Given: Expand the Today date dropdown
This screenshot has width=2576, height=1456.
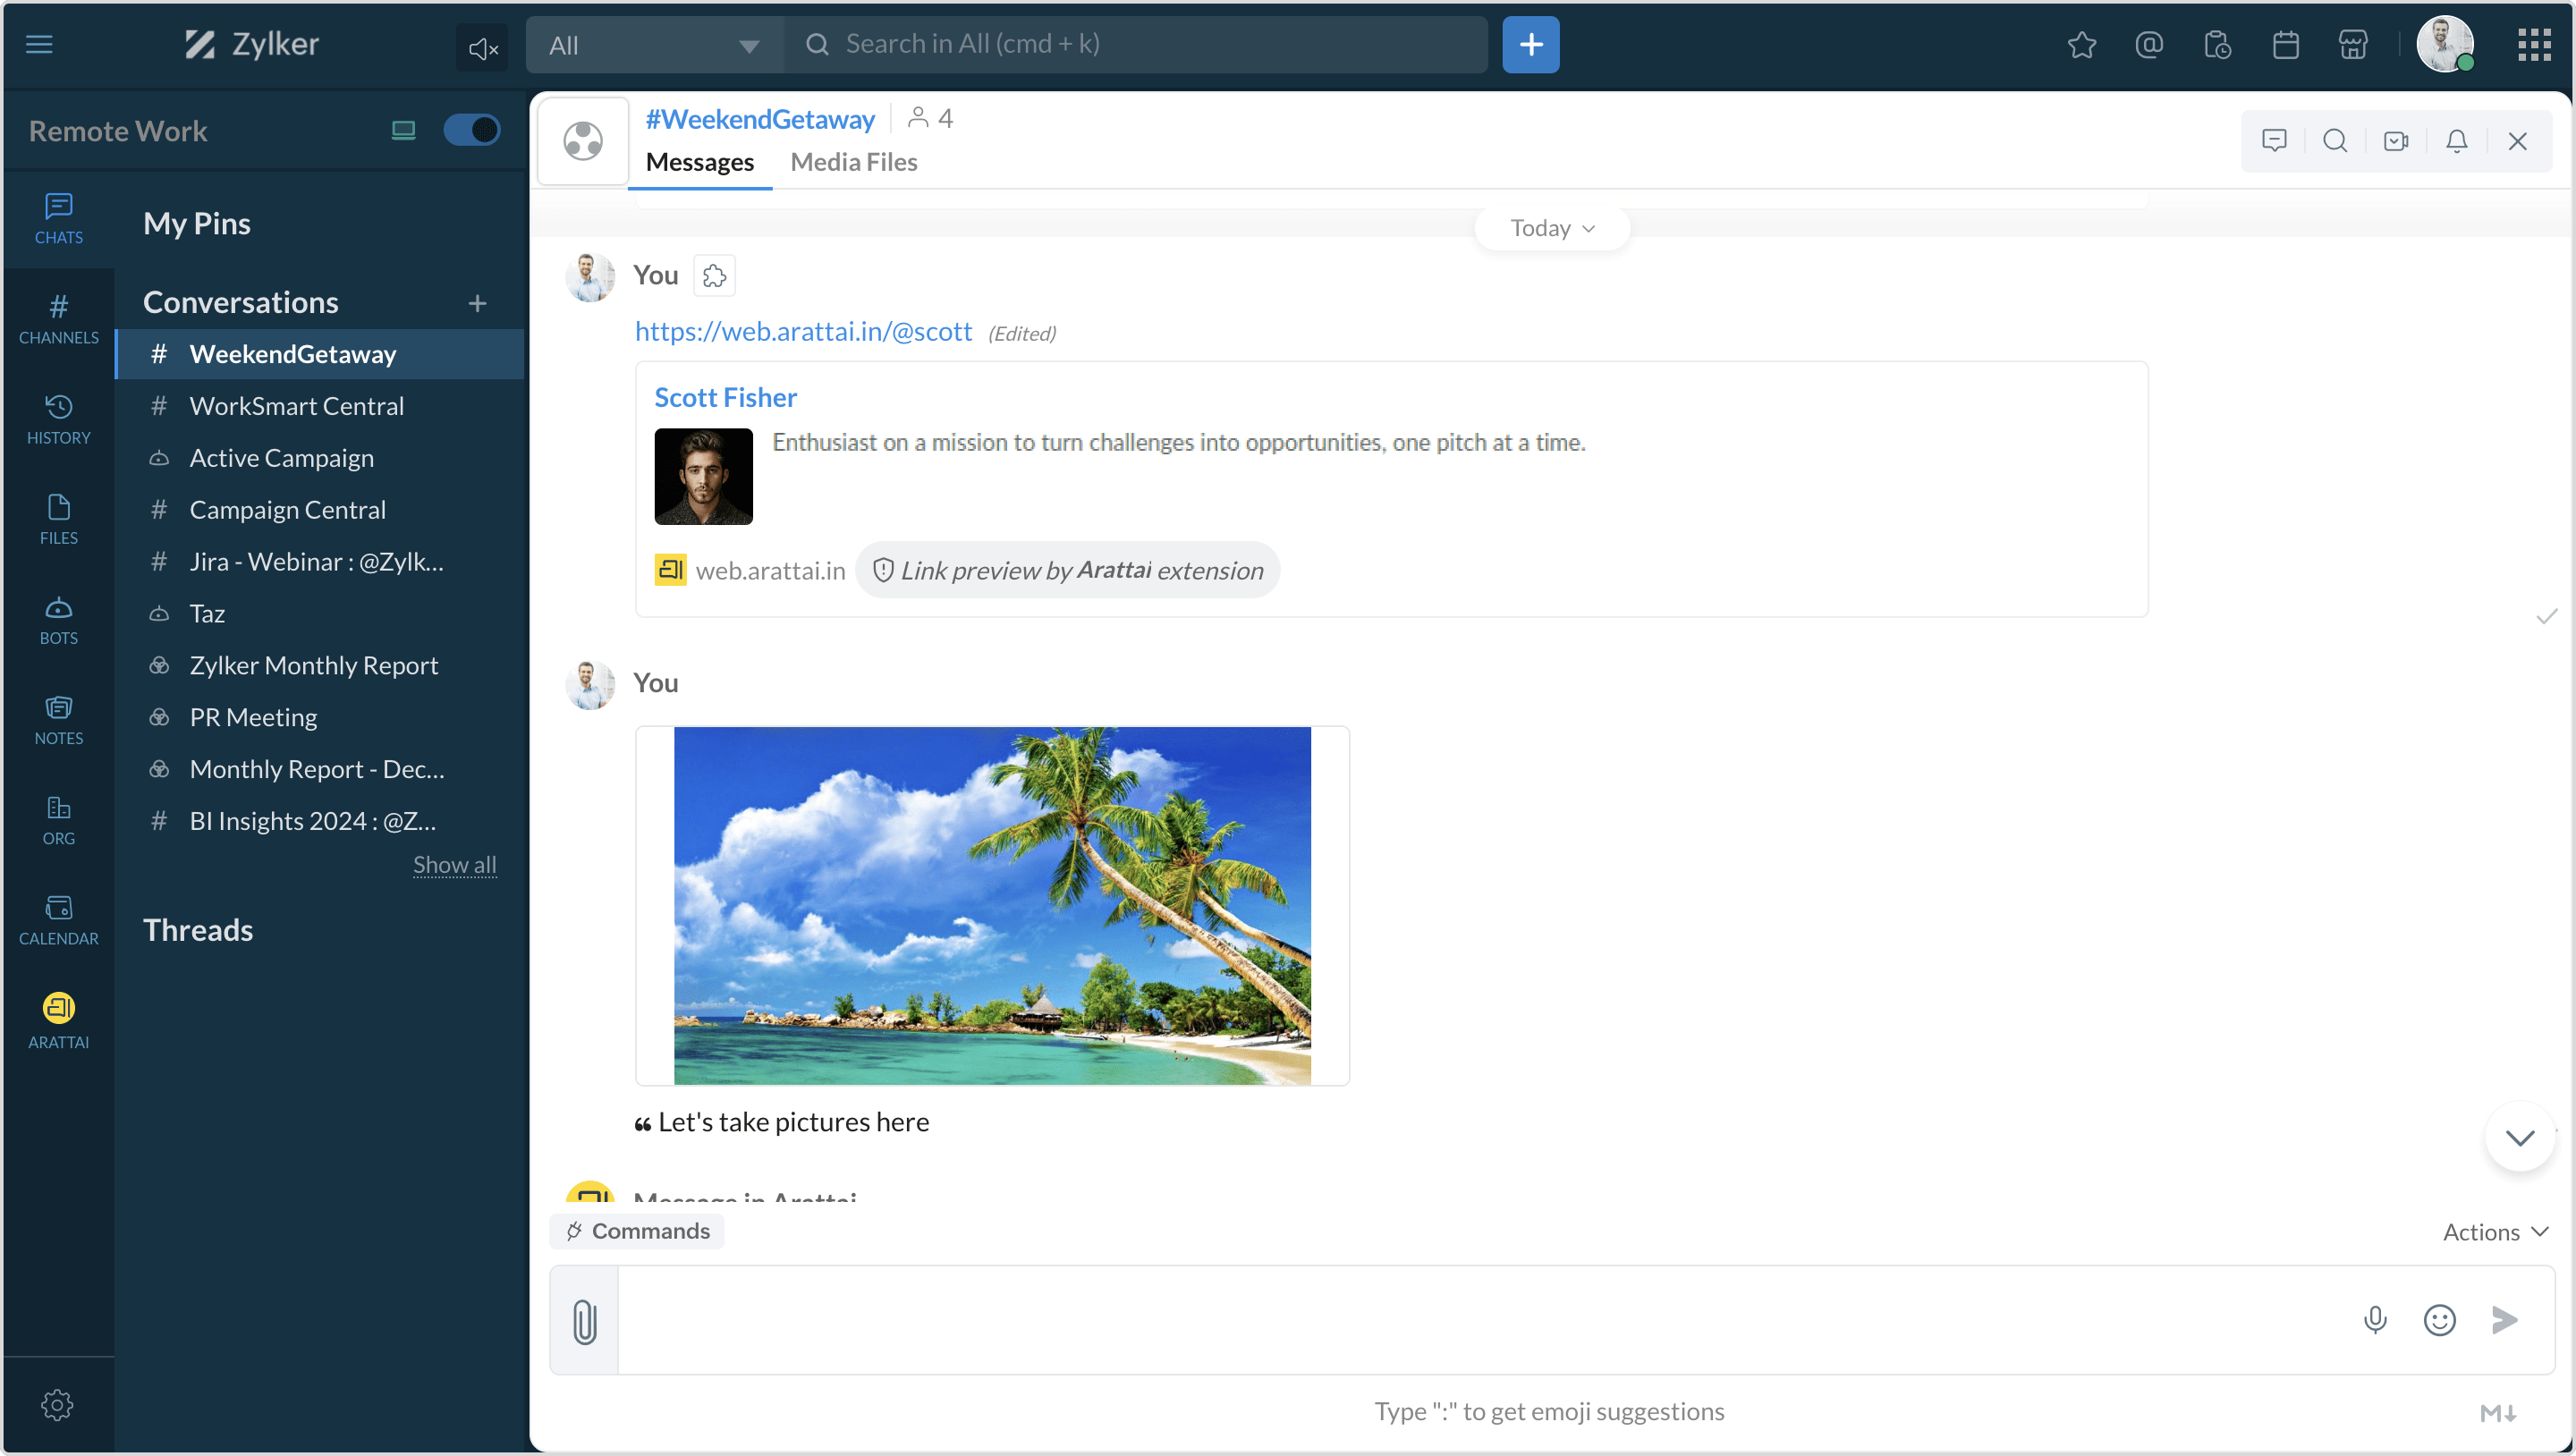Looking at the screenshot, I should click(1552, 228).
